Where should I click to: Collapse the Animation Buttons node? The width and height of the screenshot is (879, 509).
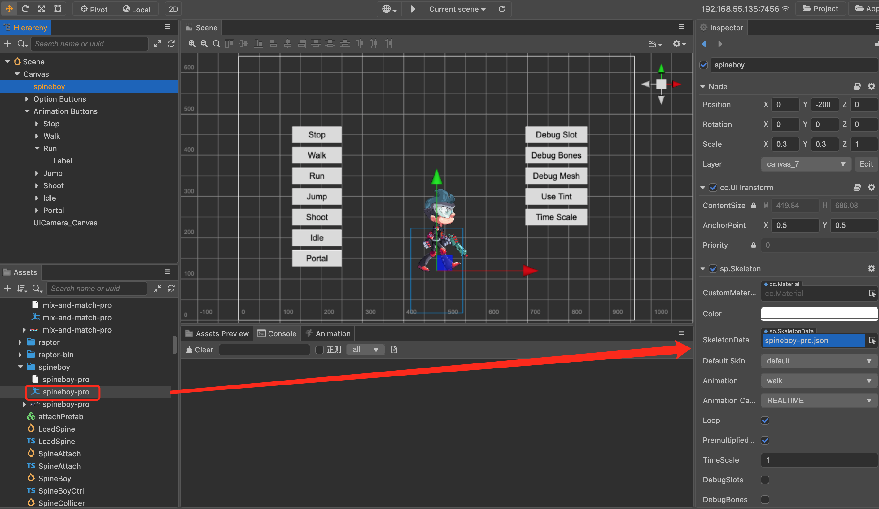pos(27,111)
